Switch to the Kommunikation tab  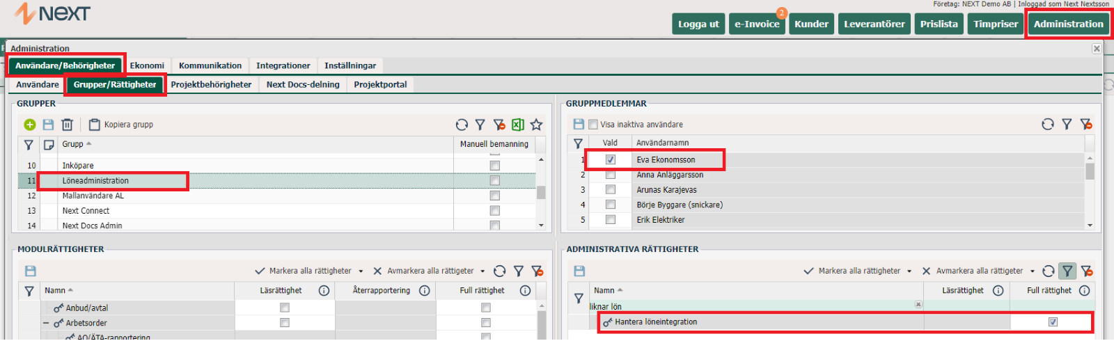point(210,65)
